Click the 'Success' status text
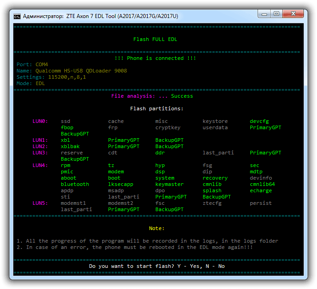Screen dimensions: 317x289 [182, 96]
